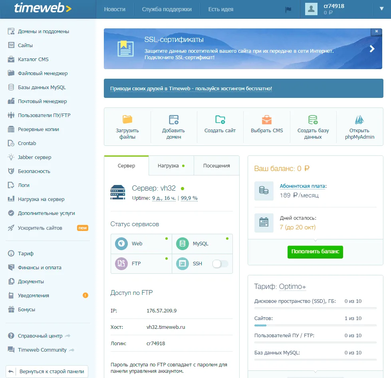Click the Загрузить файлы folder icon
The image size is (391, 378).
(127, 119)
